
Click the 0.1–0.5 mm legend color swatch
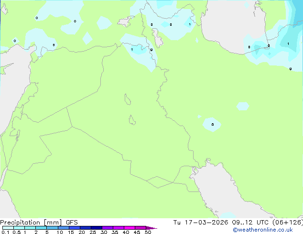(x=8, y=228)
